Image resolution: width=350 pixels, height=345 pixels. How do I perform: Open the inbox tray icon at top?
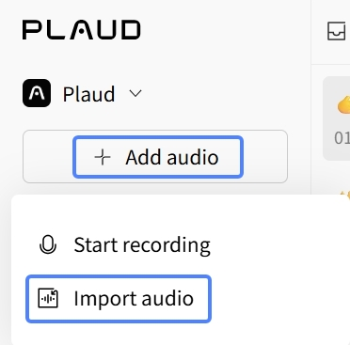tap(336, 31)
